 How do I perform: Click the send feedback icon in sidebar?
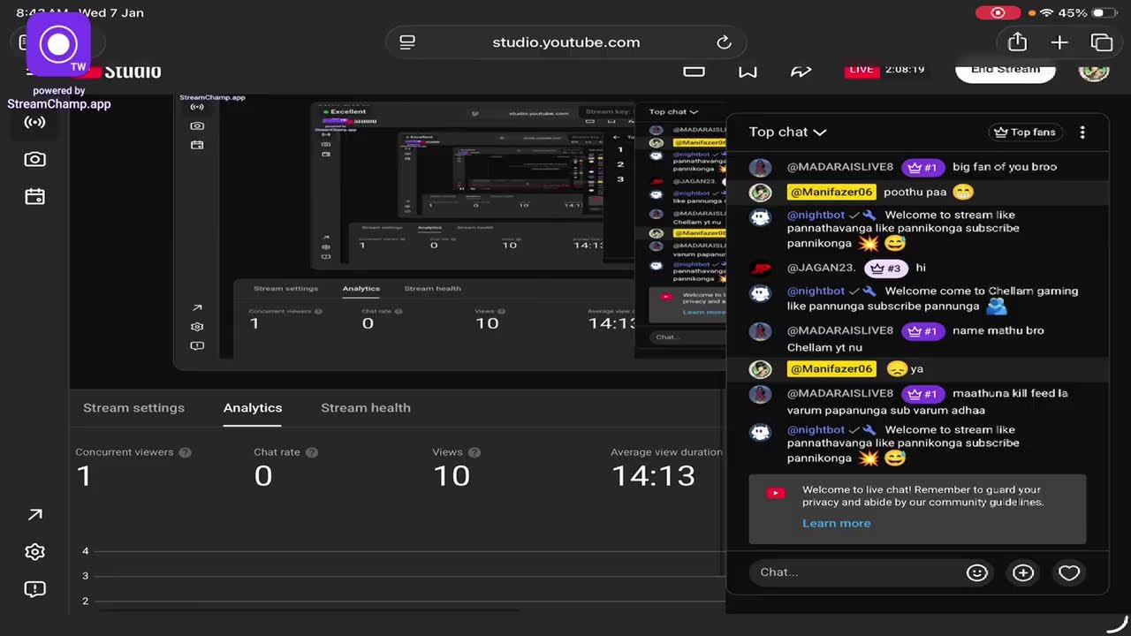(34, 589)
